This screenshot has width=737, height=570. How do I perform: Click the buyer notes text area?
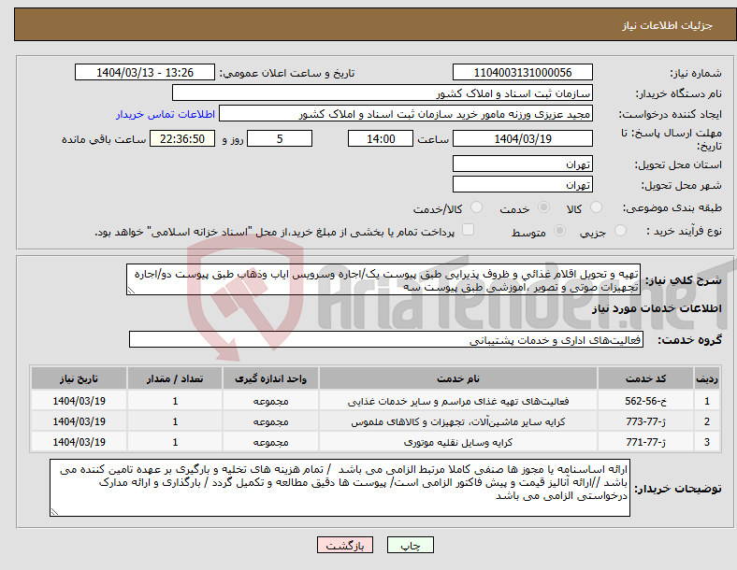[x=340, y=488]
